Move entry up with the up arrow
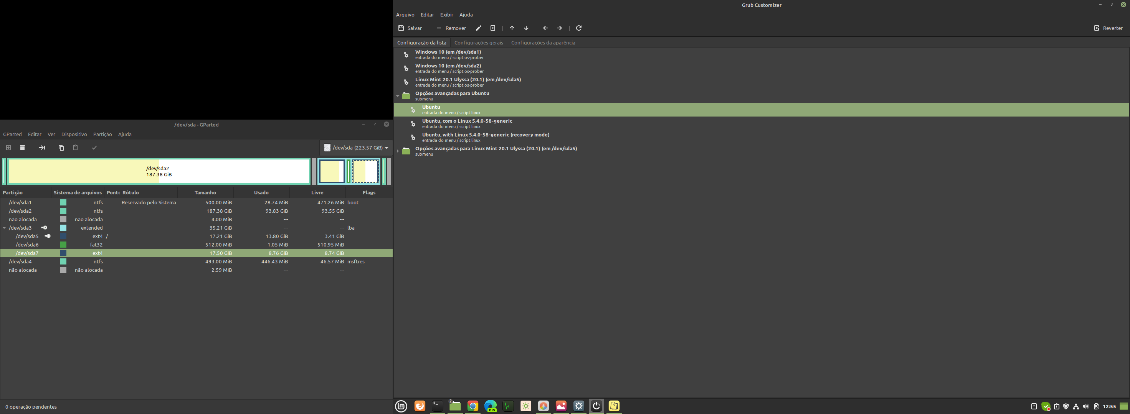1130x414 pixels. (512, 28)
